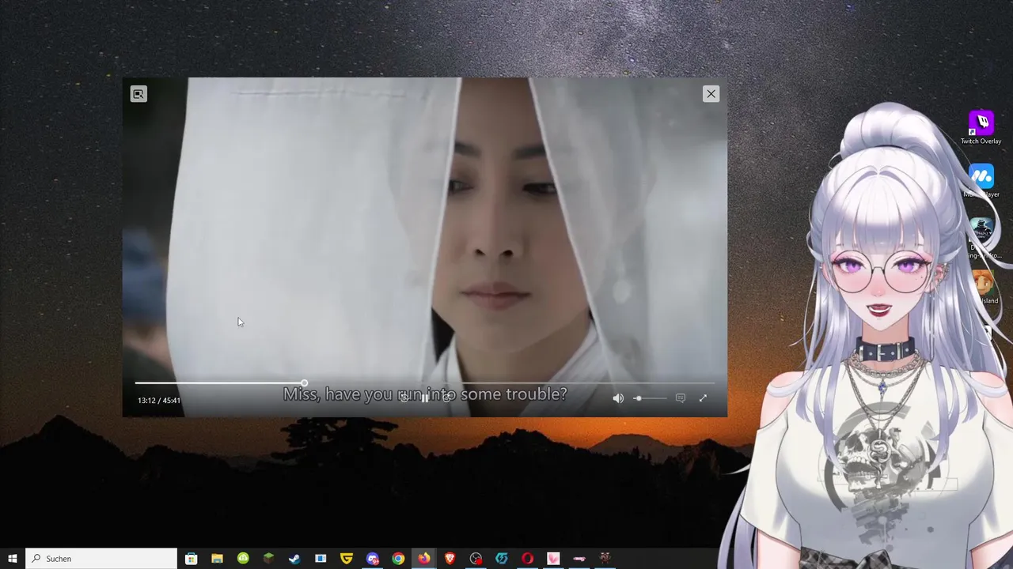
Task: Click the video progress bar handle
Action: coord(304,383)
